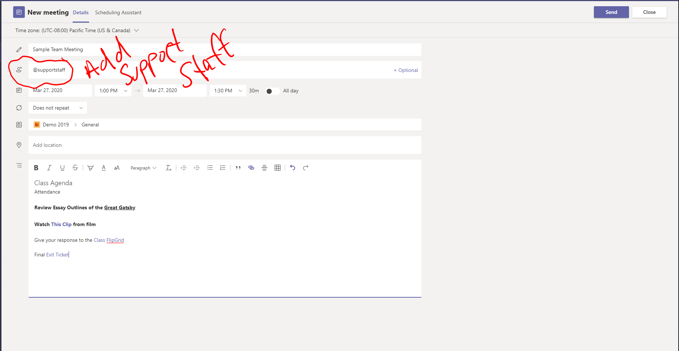Switch to the Scheduling Assistant tab

coord(118,12)
